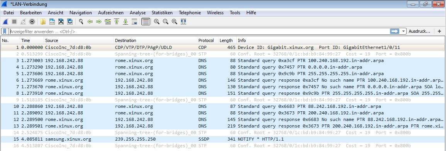Click the go-to-packet icon
This screenshot has width=446, height=151.
click(108, 22)
